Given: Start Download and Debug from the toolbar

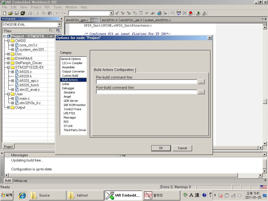Looking at the screenshot, I should coord(198,13).
